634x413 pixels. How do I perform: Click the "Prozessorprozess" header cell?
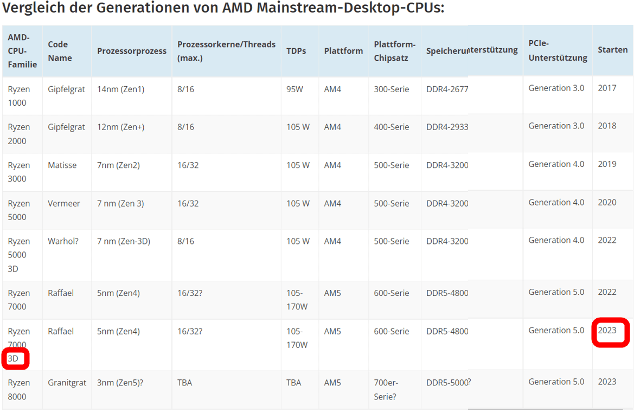click(x=132, y=51)
